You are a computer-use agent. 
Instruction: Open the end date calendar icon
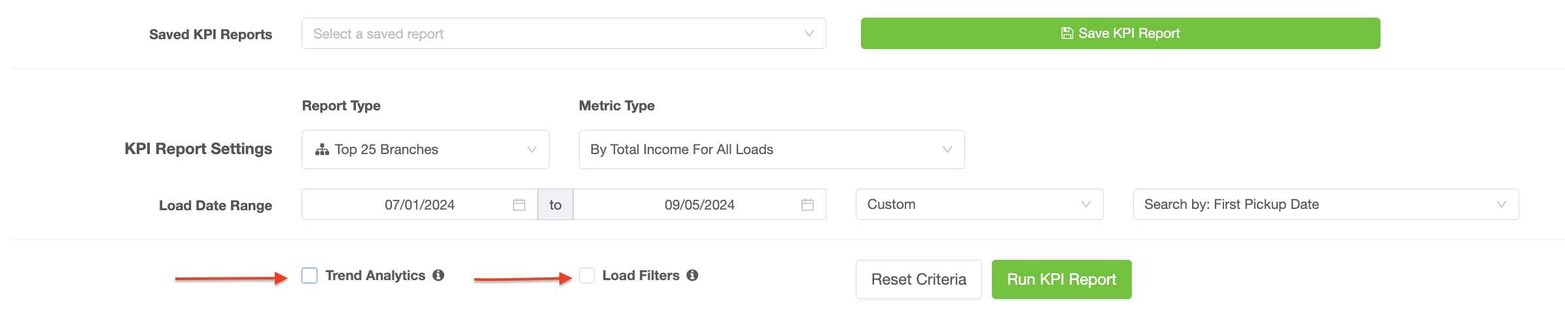coord(807,205)
